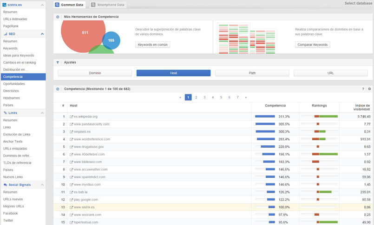Image resolution: width=374 pixels, height=225 pixels.
Task: Open external link icon for www.biblioseo.com
Action: 71,162
